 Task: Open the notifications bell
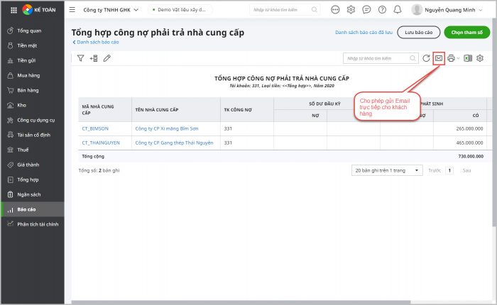(397, 10)
